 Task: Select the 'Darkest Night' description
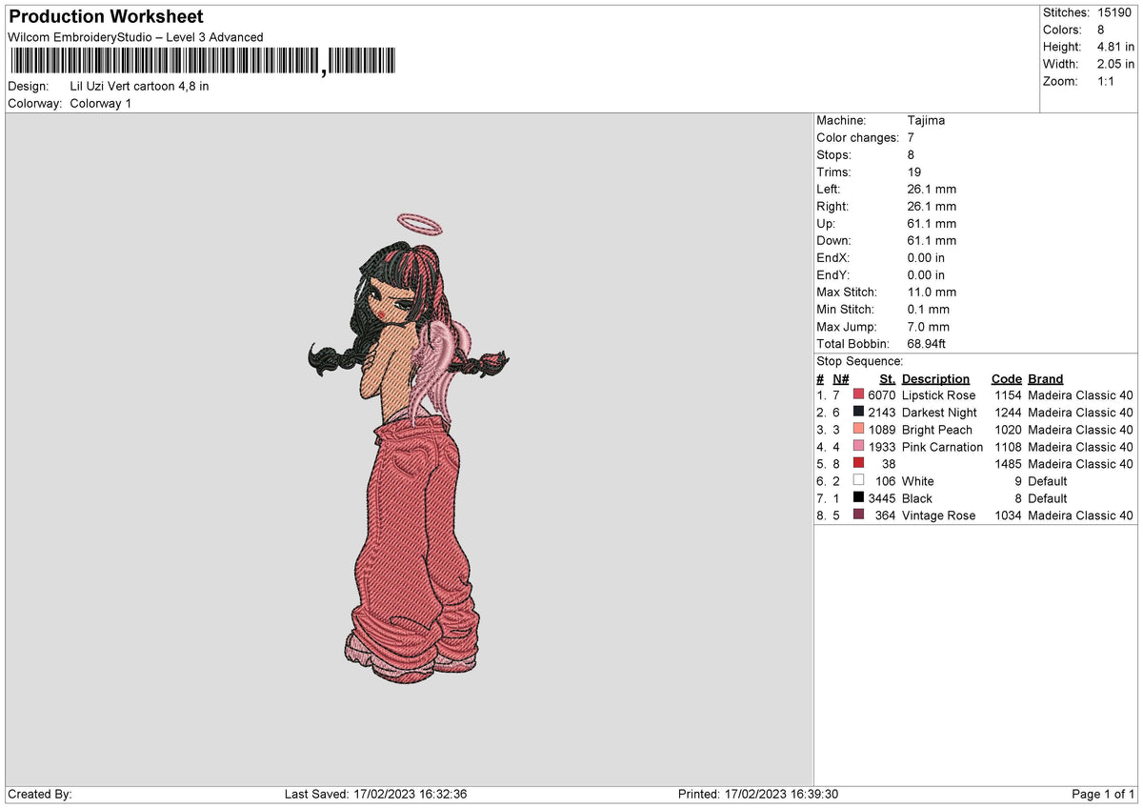[939, 412]
